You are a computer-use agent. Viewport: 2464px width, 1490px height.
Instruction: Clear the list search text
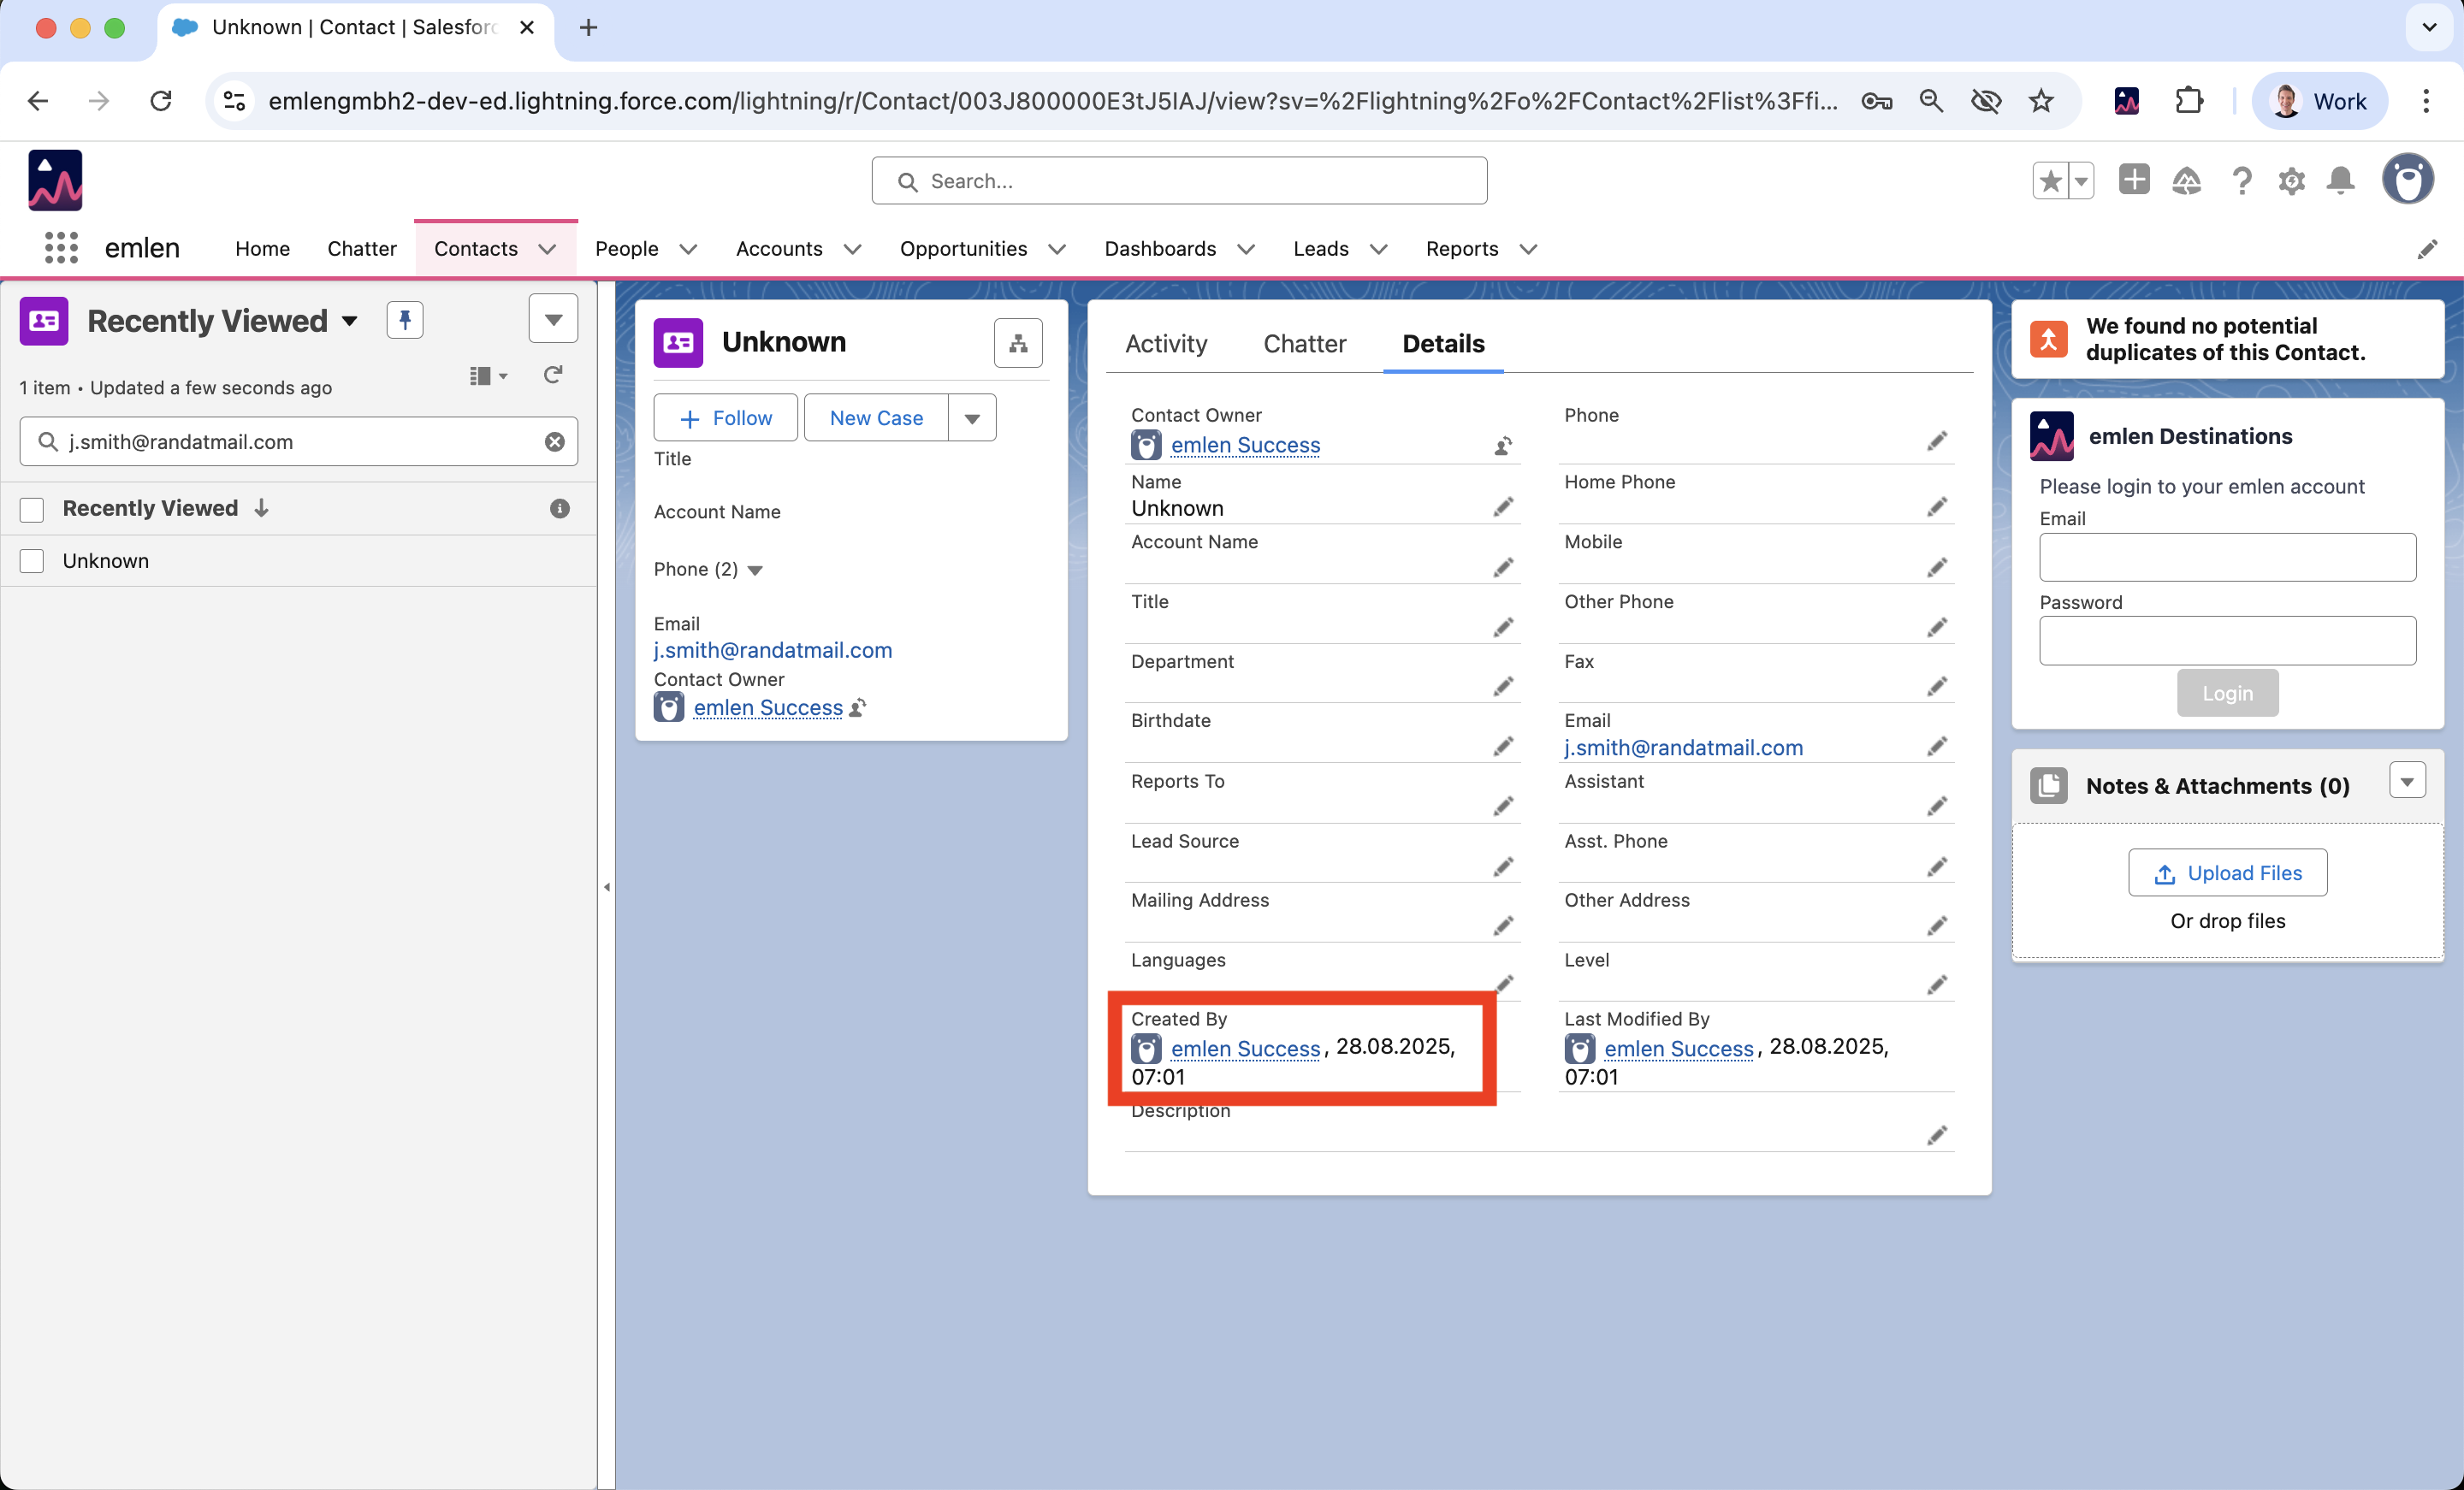pyautogui.click(x=555, y=442)
